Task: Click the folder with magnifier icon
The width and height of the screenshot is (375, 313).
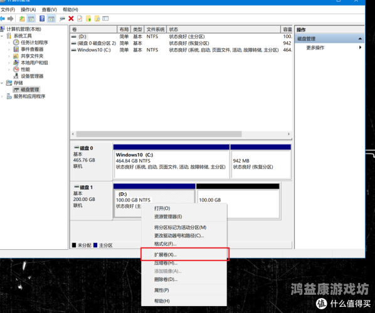Action: click(97, 18)
